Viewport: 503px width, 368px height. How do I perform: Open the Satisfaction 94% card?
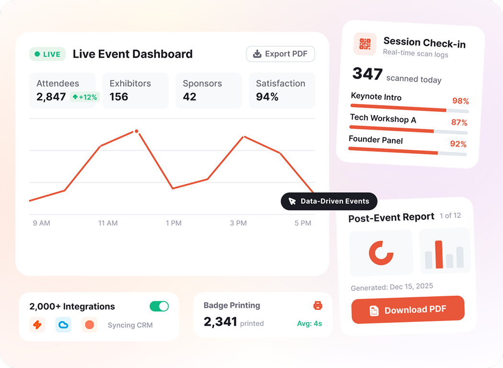(282, 91)
